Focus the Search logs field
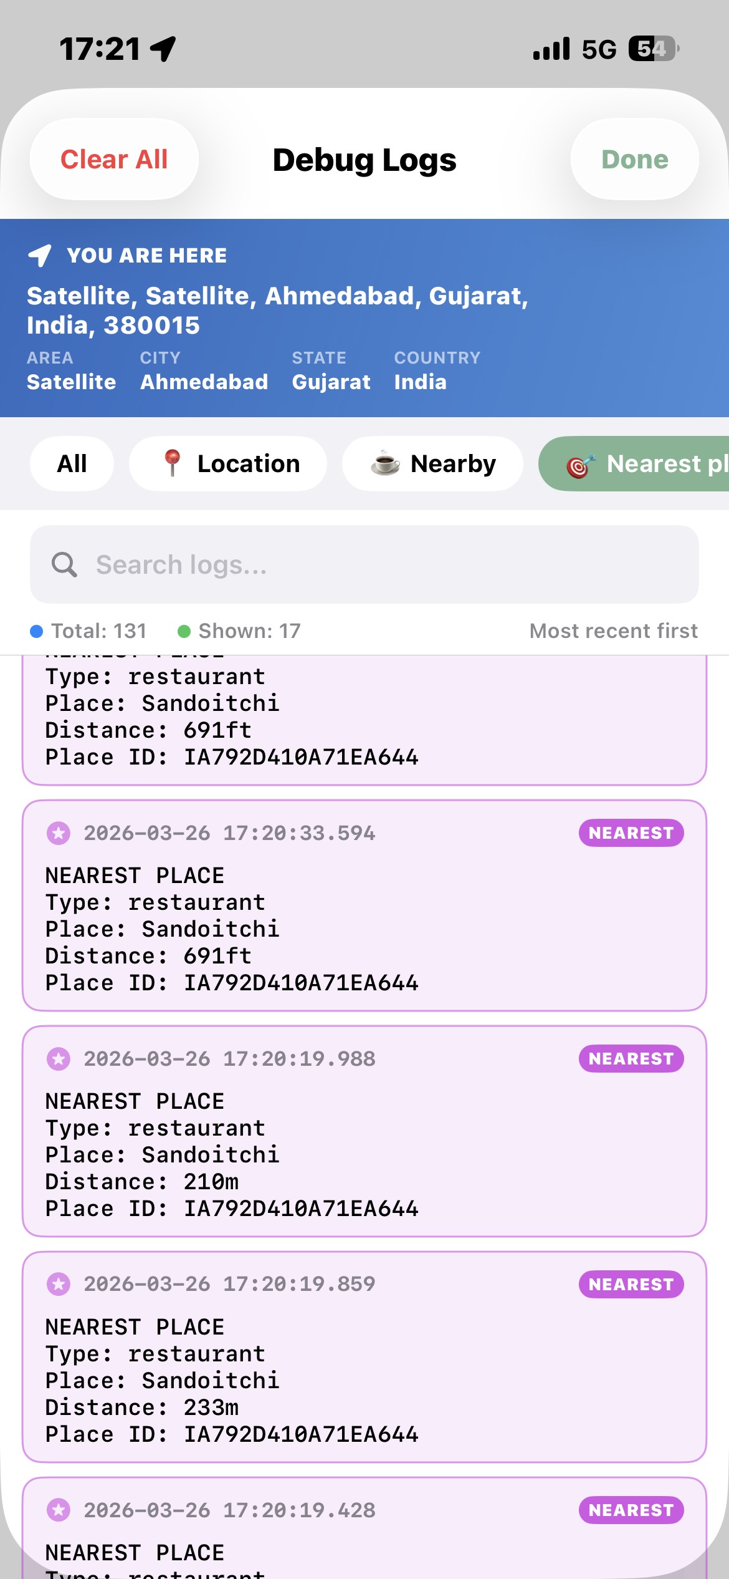The height and width of the screenshot is (1579, 729). click(x=374, y=565)
